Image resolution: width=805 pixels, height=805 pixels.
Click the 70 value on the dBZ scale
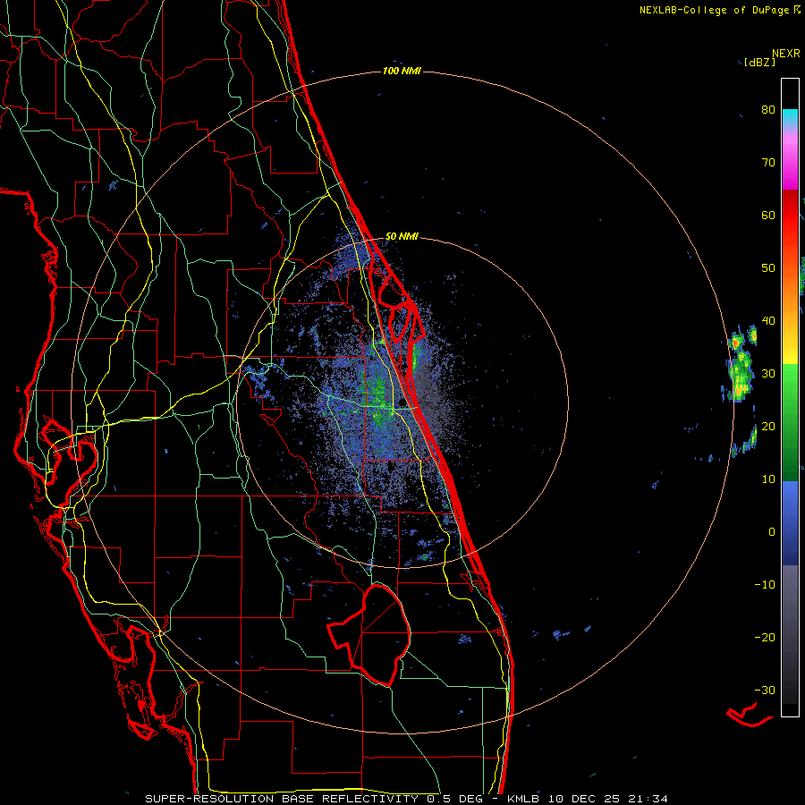tap(768, 163)
